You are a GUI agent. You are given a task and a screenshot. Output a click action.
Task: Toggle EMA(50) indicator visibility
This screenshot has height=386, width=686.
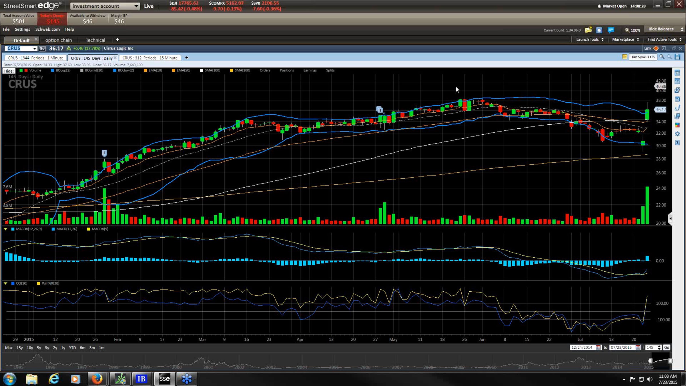point(183,70)
